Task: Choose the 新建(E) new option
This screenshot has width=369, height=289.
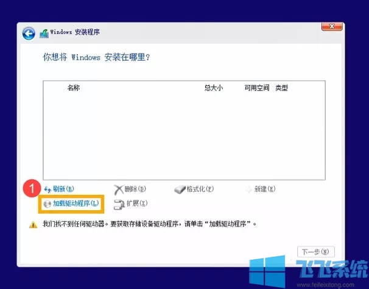Action: pos(264,189)
